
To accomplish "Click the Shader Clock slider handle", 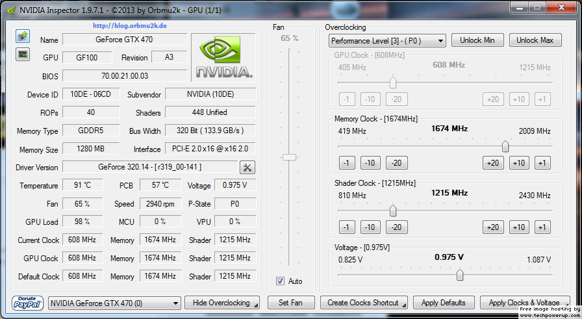I will (x=393, y=211).
